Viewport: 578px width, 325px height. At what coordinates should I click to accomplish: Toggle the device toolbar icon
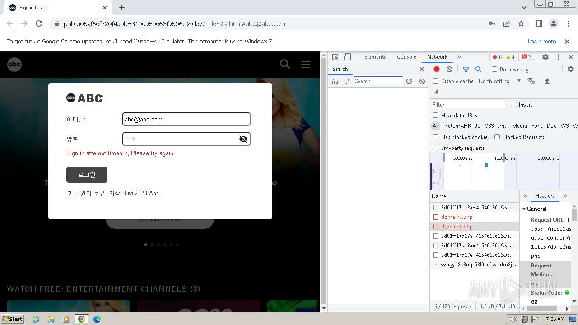tap(347, 57)
